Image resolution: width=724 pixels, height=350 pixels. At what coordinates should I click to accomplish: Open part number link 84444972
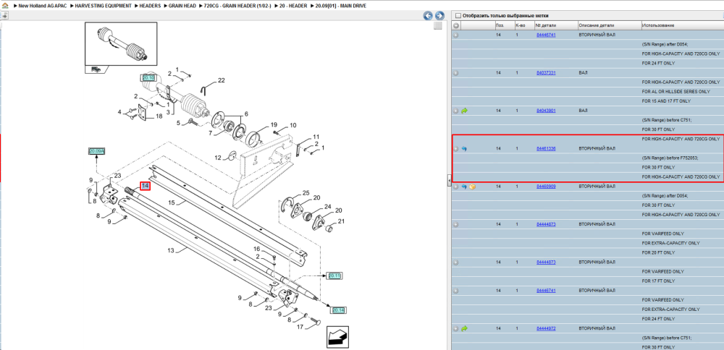coord(546,328)
